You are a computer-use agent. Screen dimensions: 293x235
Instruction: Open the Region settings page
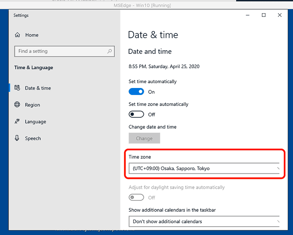(x=33, y=105)
